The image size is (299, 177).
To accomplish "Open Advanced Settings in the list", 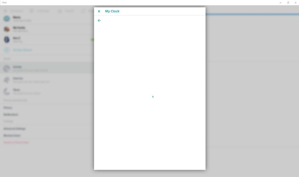I will pyautogui.click(x=15, y=129).
